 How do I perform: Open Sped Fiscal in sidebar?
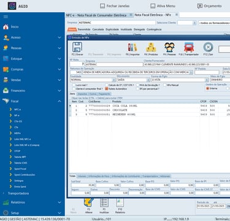coord(20,169)
